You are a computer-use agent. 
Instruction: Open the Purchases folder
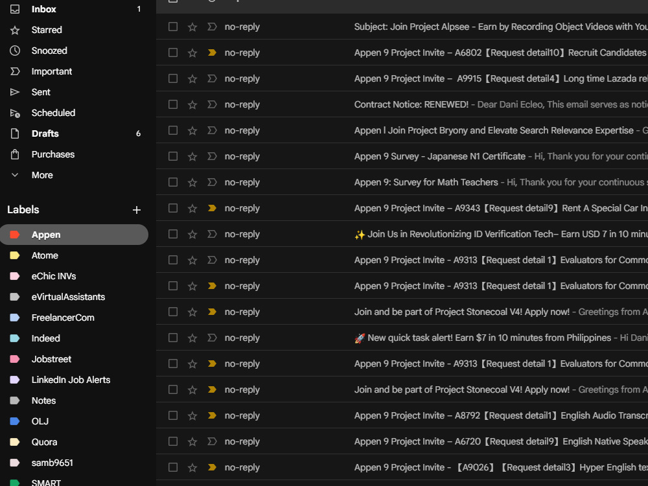(x=74, y=154)
